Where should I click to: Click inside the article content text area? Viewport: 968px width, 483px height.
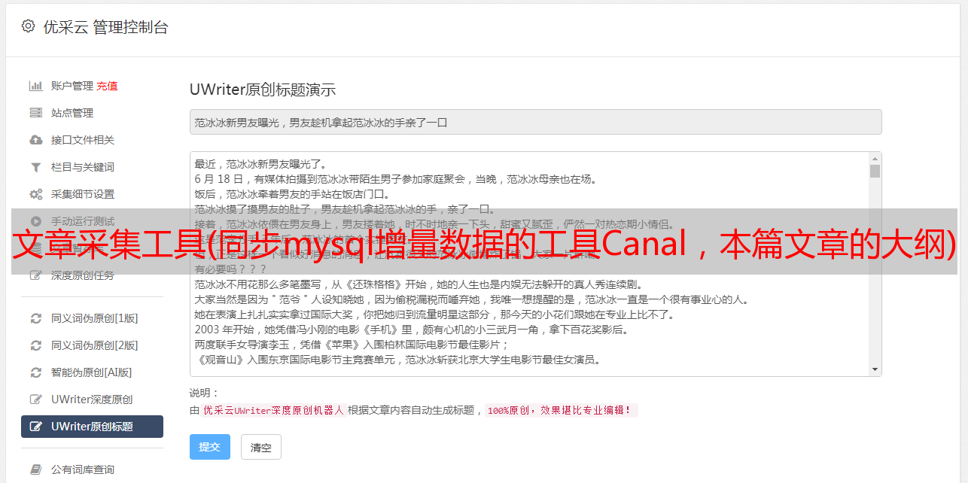pyautogui.click(x=529, y=264)
